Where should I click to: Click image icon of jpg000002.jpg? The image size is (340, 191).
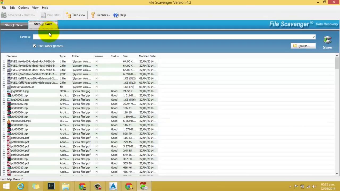click(9, 100)
